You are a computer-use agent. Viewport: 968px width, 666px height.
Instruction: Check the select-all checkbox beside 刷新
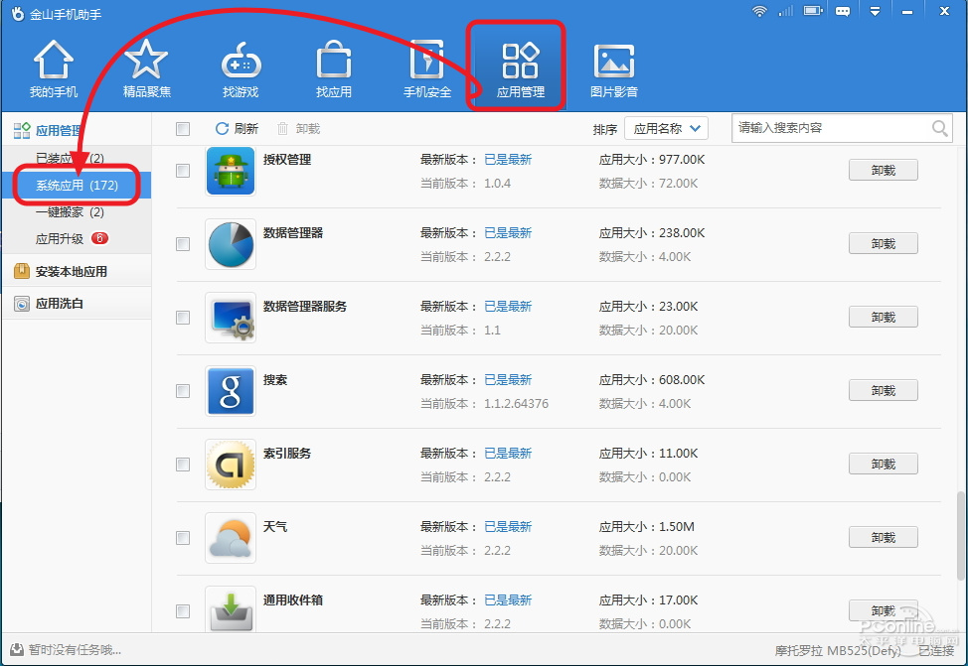[183, 129]
